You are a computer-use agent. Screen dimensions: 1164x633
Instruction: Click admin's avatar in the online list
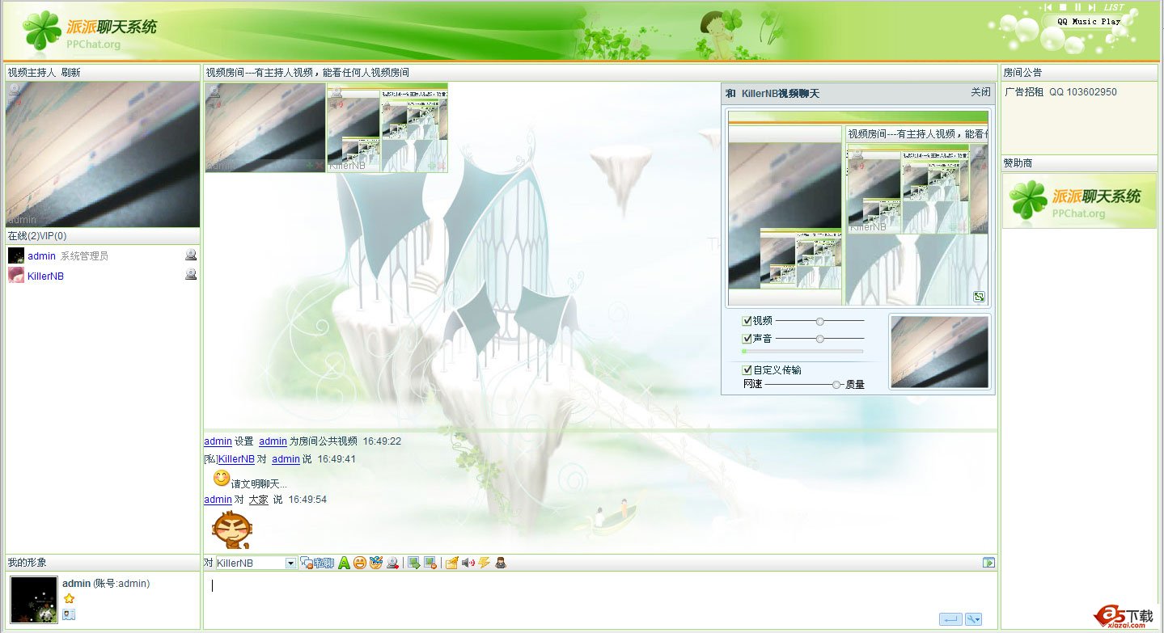click(x=16, y=255)
